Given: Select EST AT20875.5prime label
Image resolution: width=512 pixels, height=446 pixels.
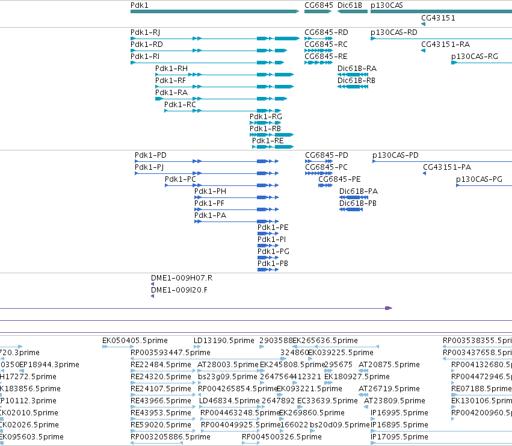Looking at the screenshot, I should (389, 365).
